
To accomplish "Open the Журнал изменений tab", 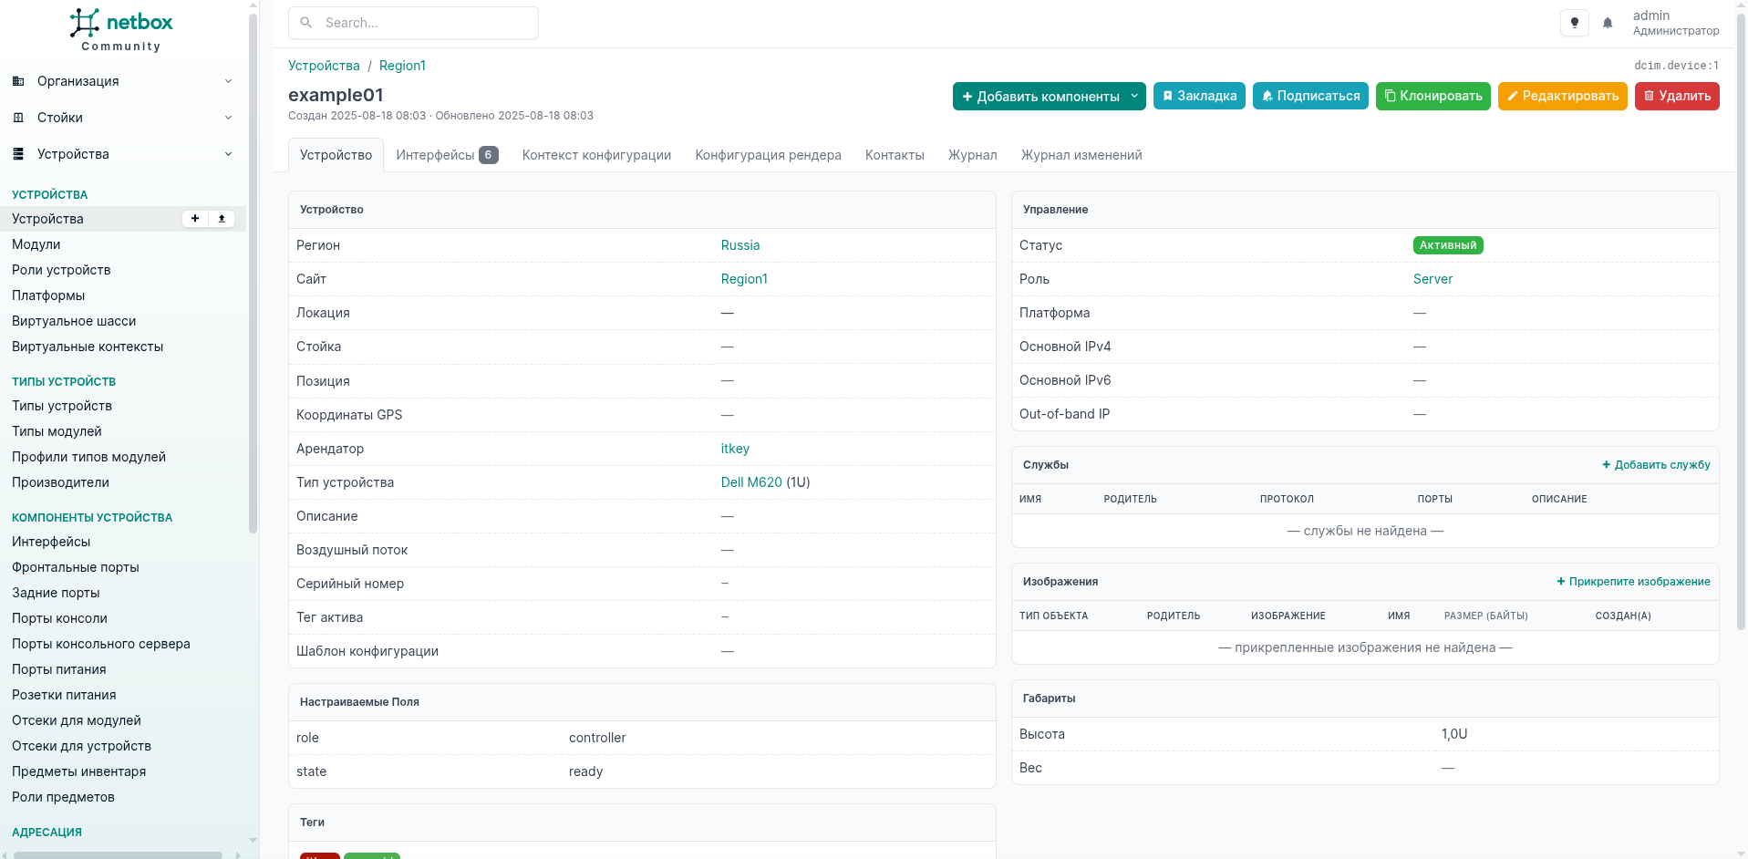I will coord(1081,155).
